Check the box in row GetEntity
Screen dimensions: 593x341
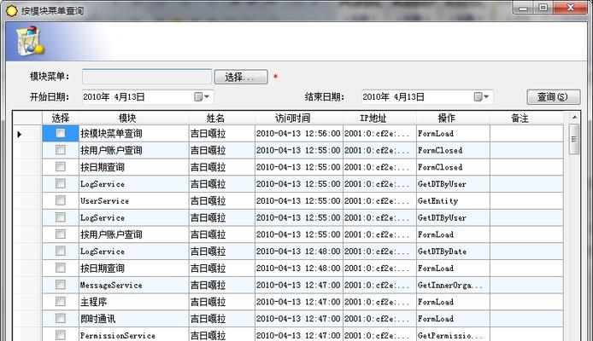click(x=61, y=200)
